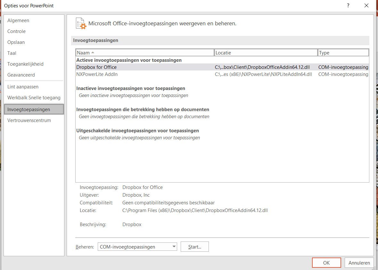Click the Start... button

click(194, 247)
